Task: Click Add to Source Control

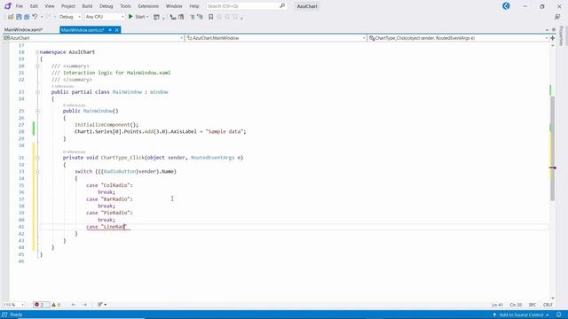Action: pos(521,315)
